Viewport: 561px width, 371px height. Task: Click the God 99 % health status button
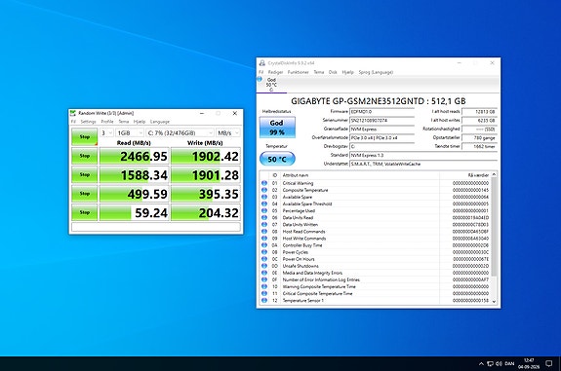[x=277, y=128]
